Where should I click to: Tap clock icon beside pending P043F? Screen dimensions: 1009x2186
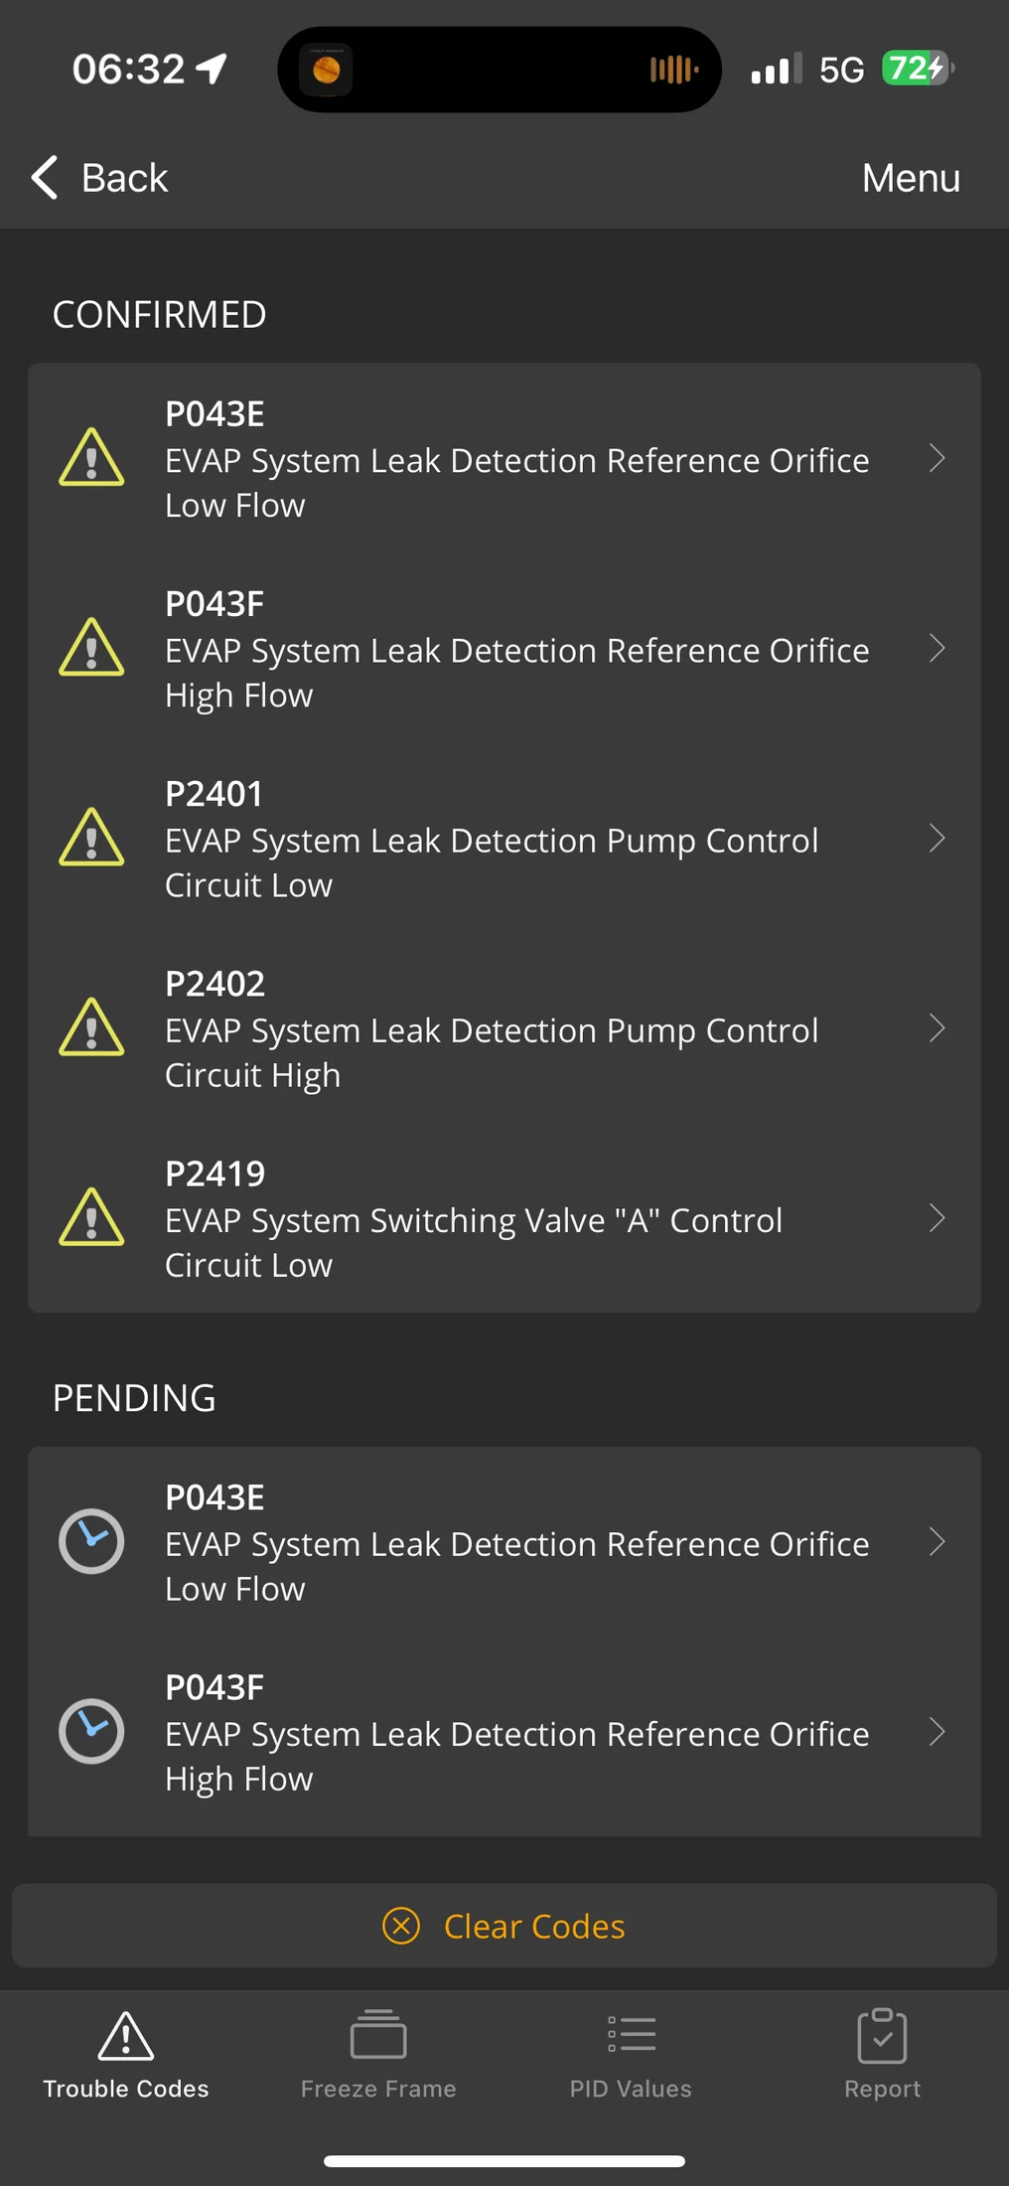tap(91, 1731)
